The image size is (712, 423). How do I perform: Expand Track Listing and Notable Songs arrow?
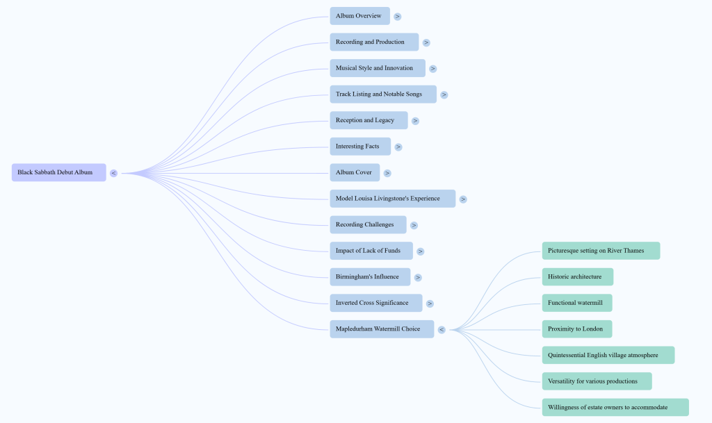click(x=444, y=94)
